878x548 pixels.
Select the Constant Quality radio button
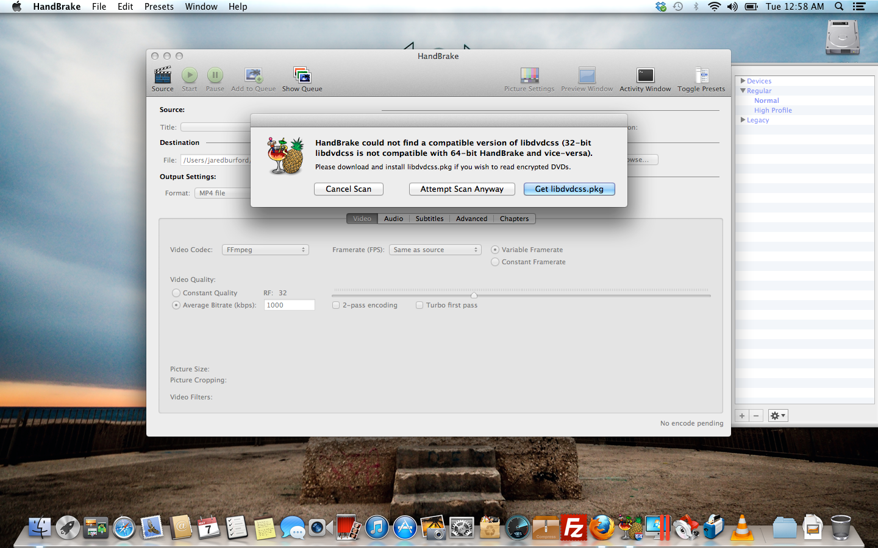(x=176, y=293)
